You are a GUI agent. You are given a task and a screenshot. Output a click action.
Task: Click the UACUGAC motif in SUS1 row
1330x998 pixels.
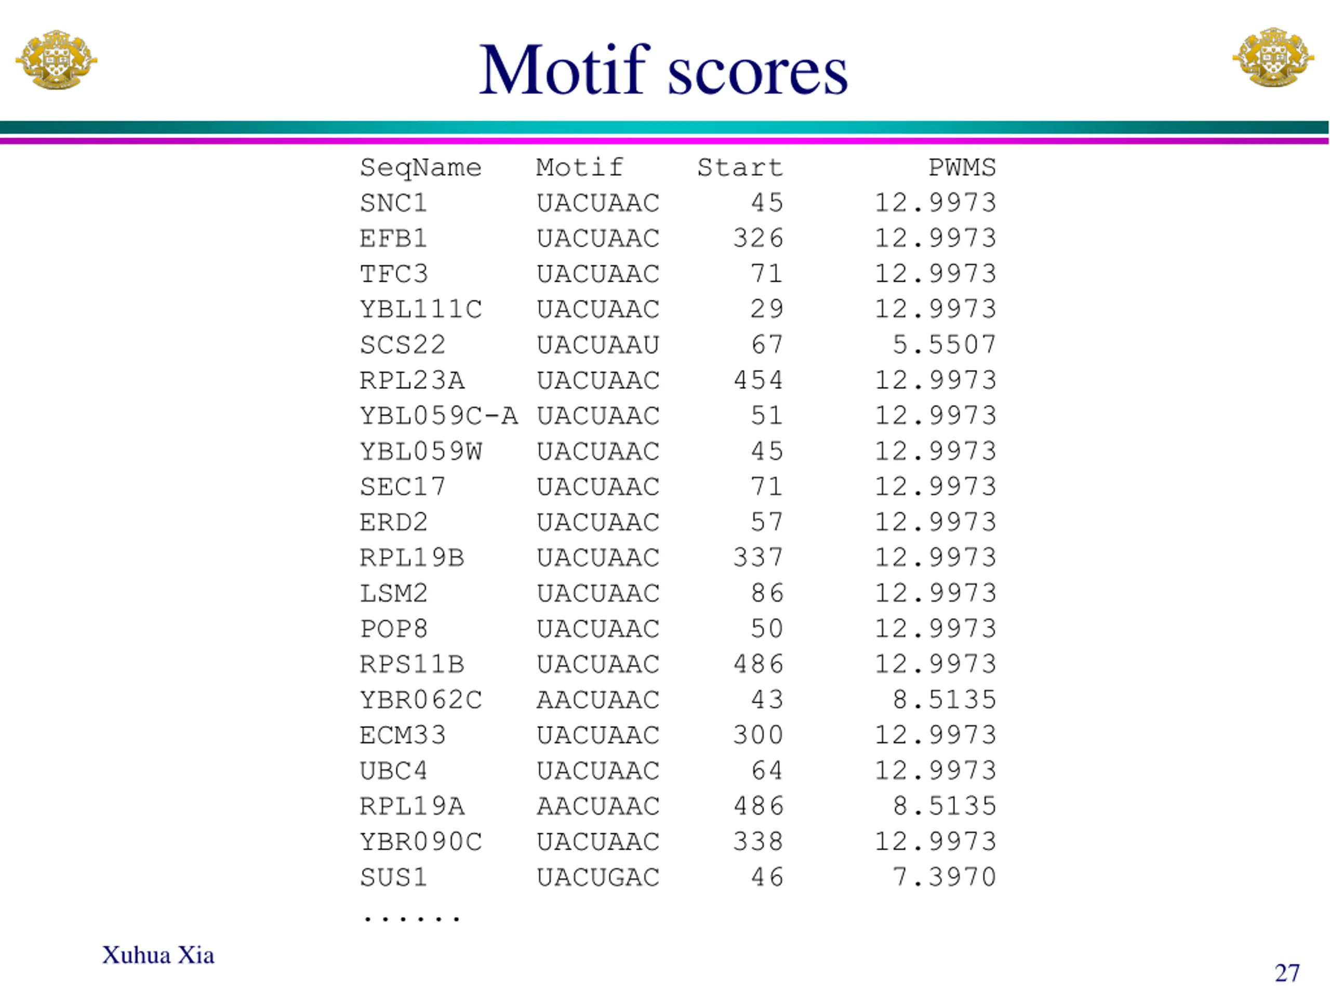tap(598, 877)
